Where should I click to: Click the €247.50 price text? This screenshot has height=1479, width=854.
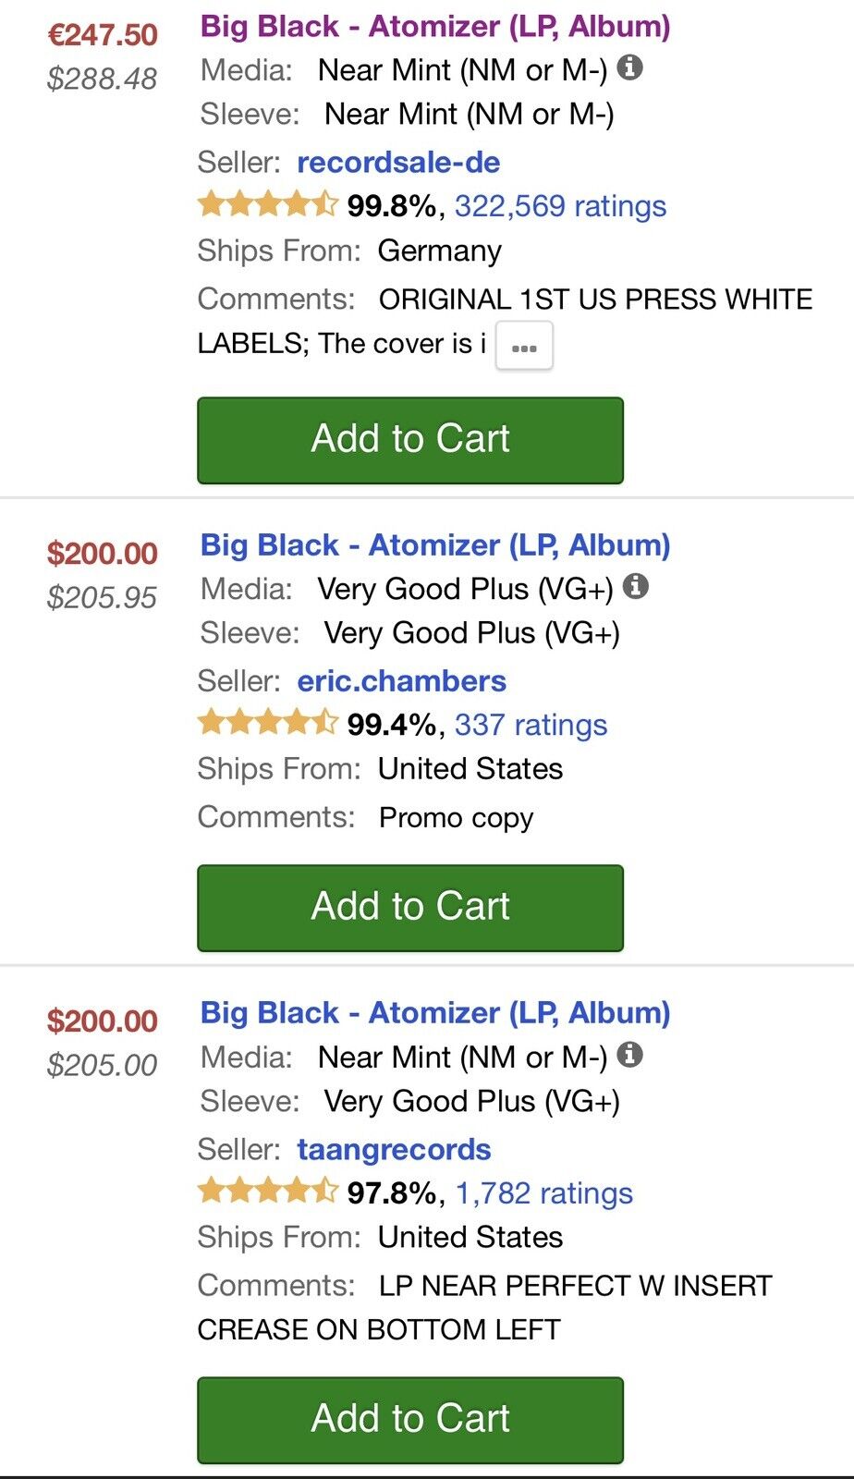(103, 35)
